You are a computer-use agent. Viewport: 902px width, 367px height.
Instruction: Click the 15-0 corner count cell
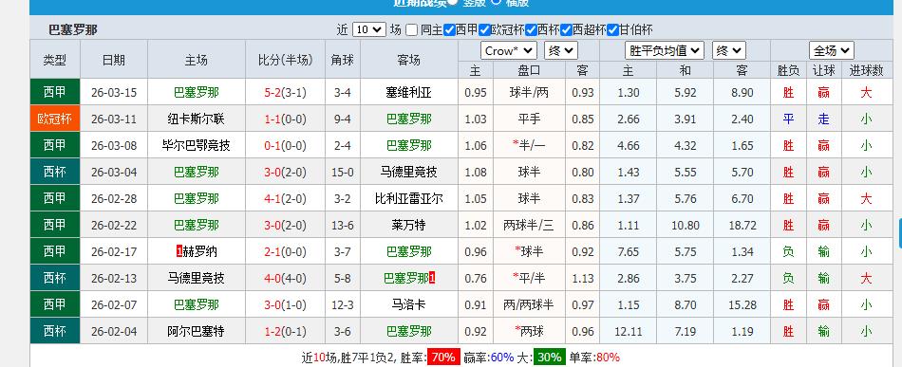(342, 172)
